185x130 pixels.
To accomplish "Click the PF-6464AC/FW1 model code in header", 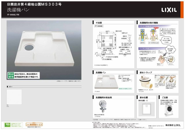I will (13, 15).
